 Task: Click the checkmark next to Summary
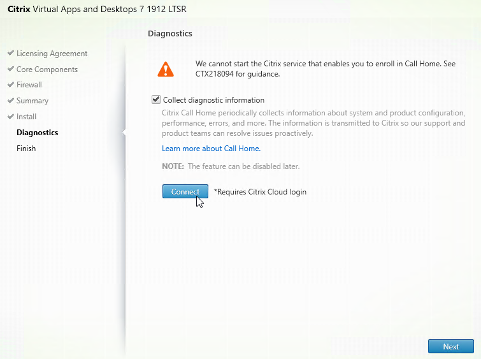point(11,101)
